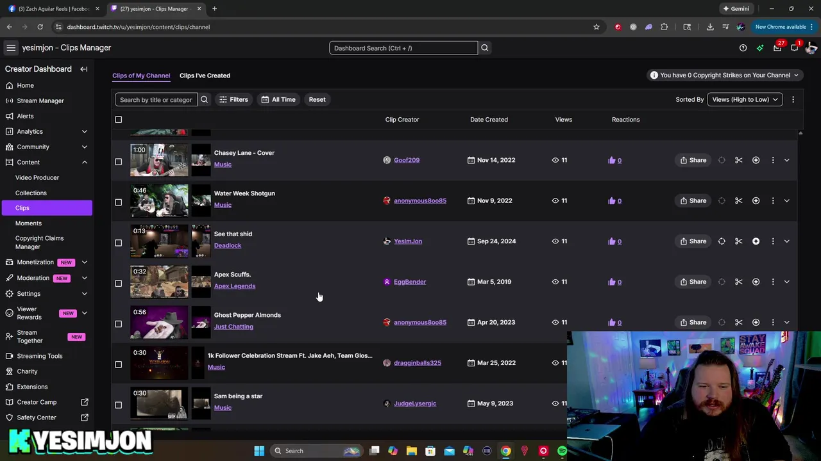Open File Explorer from the taskbar

pyautogui.click(x=412, y=451)
